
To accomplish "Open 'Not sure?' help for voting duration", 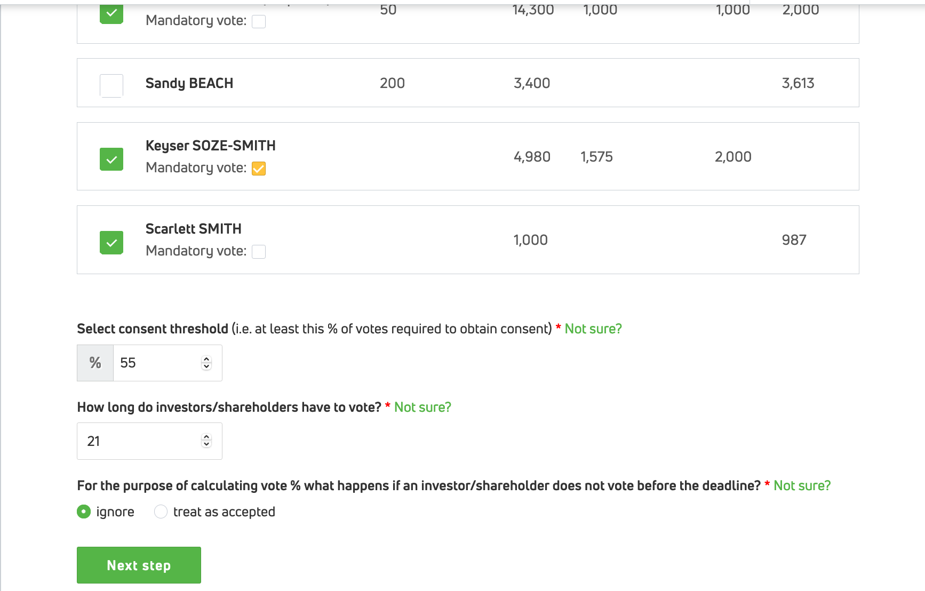I will coord(422,407).
